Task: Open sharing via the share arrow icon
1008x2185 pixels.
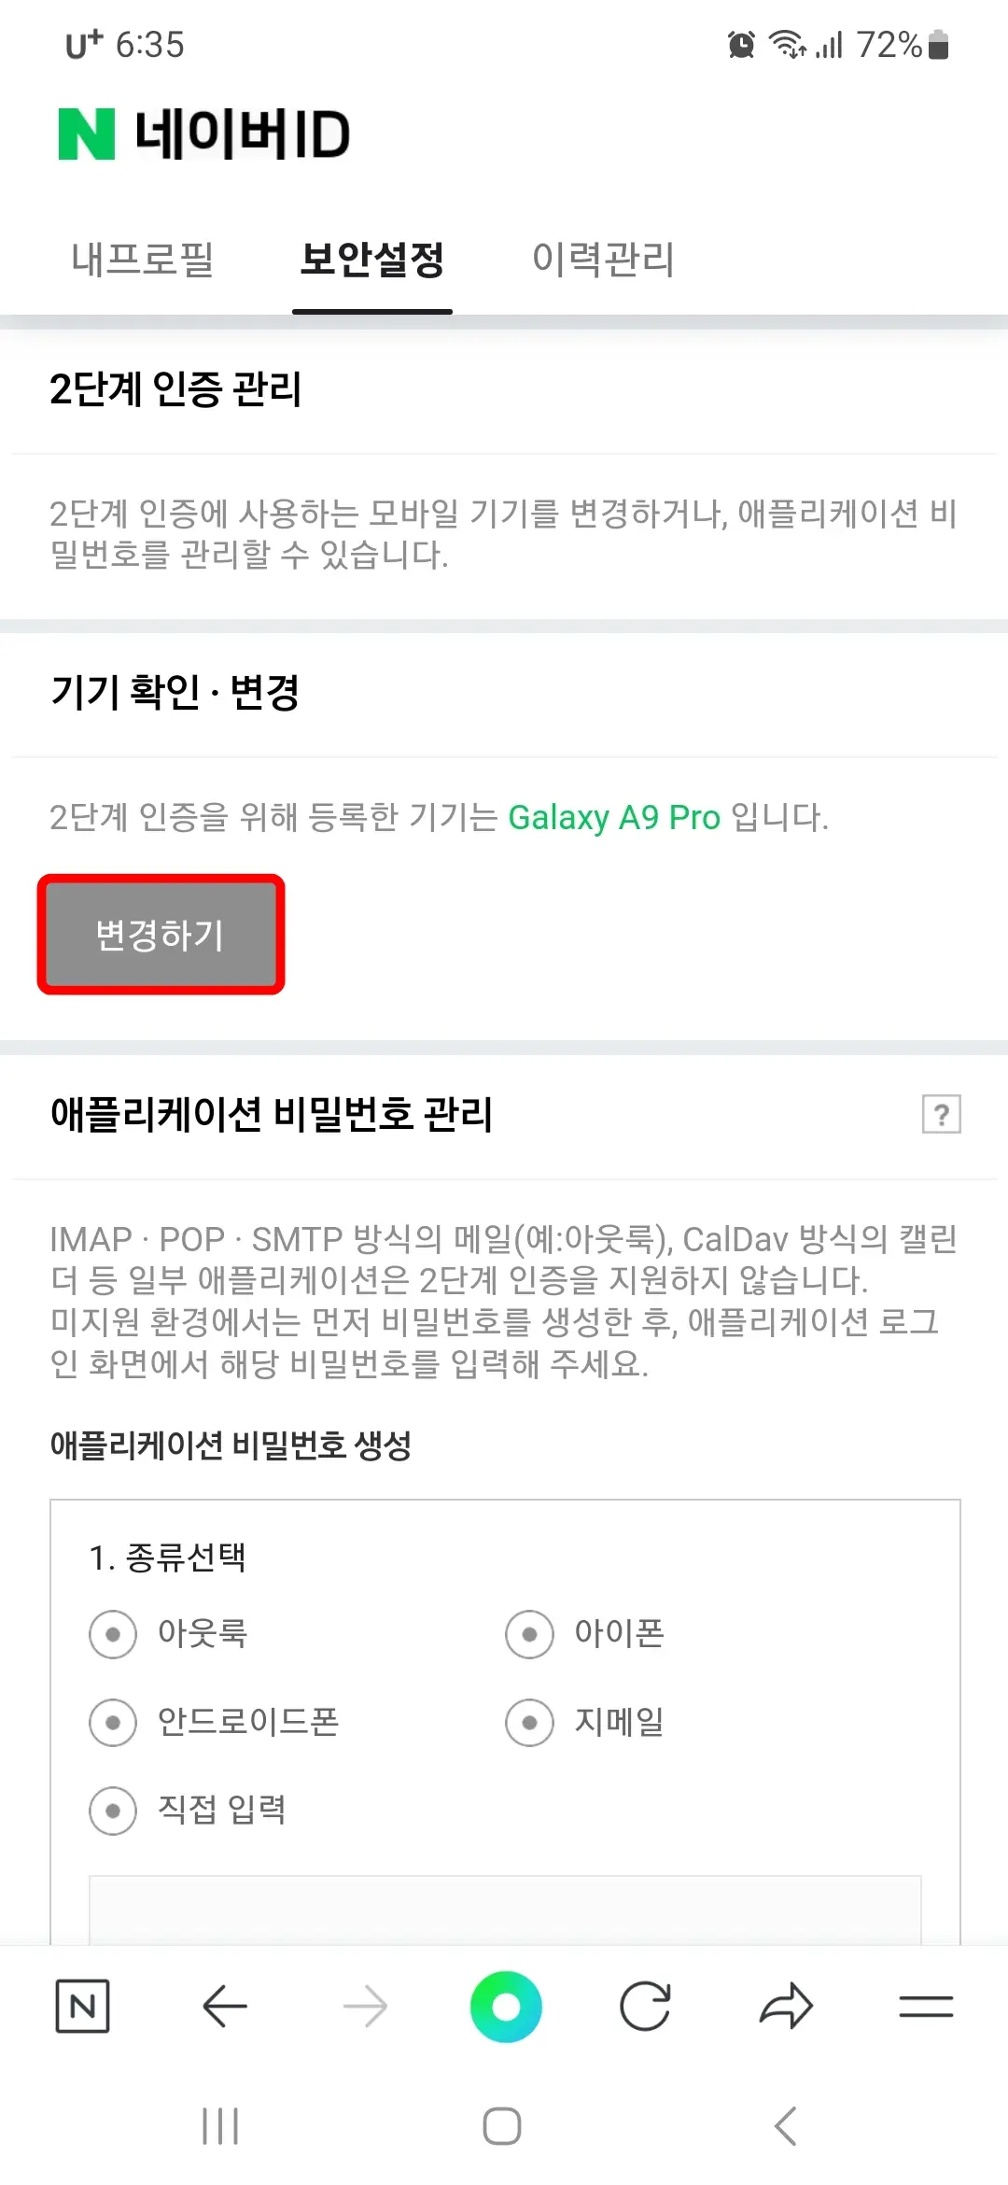Action: (x=787, y=2005)
